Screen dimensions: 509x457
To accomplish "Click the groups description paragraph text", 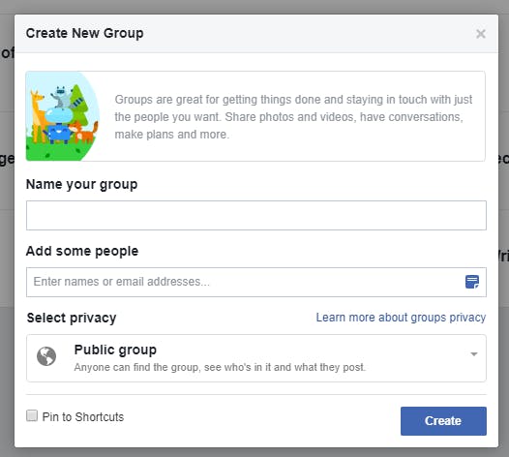I will tap(293, 116).
